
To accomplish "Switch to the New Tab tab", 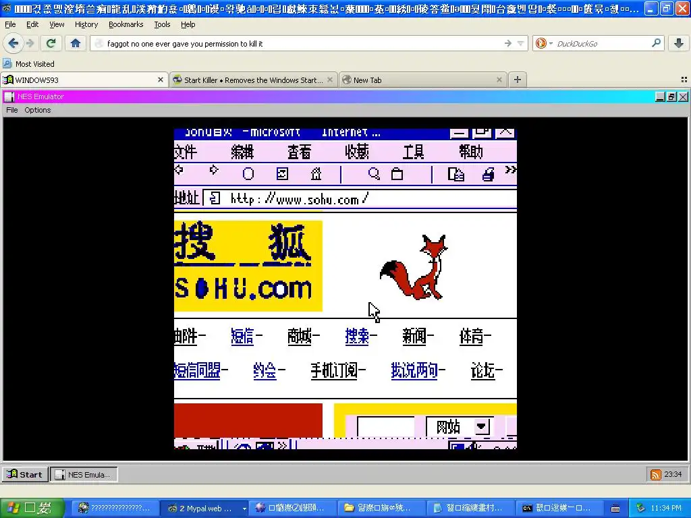I will point(423,80).
